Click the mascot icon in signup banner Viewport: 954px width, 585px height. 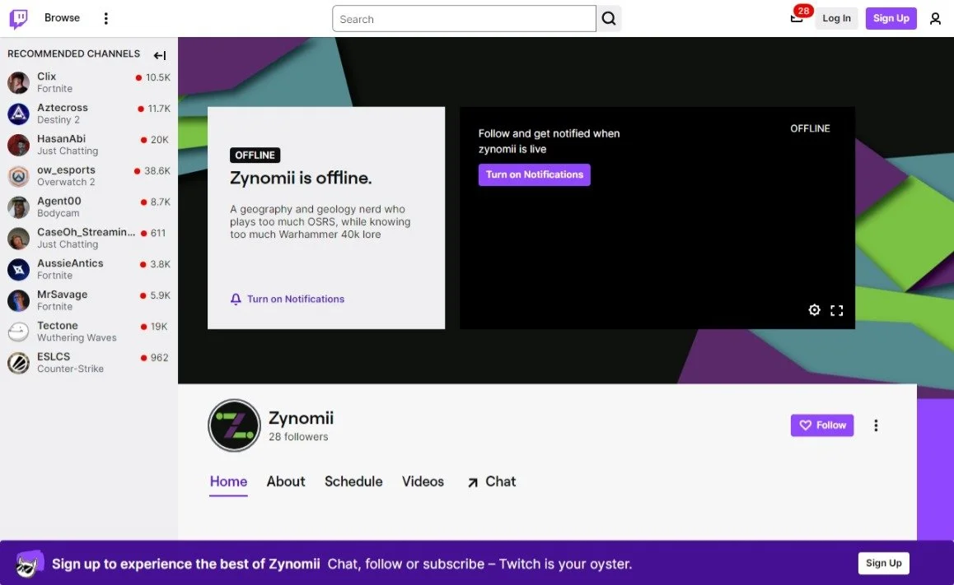coord(29,564)
